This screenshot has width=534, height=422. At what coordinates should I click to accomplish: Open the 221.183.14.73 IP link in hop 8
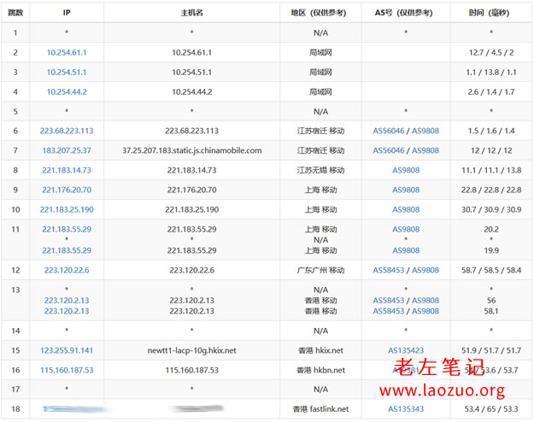coord(67,170)
